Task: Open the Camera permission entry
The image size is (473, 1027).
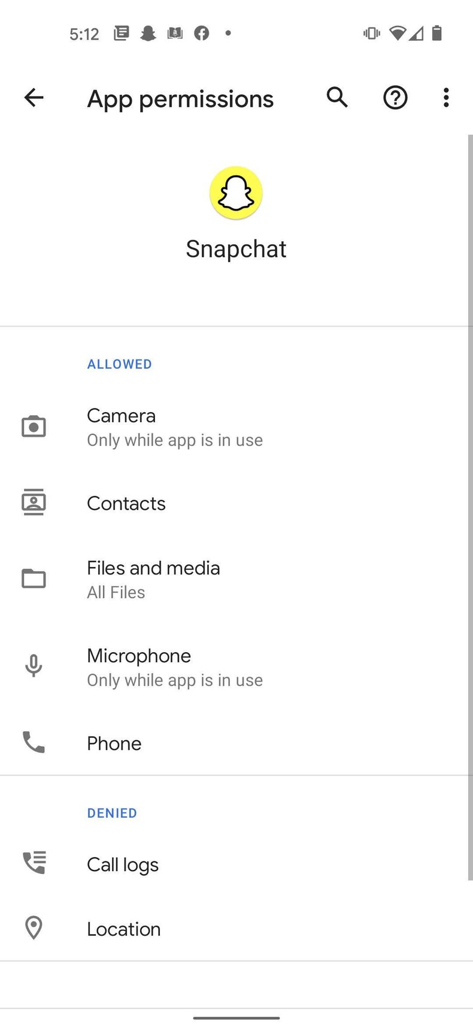Action: (x=121, y=415)
